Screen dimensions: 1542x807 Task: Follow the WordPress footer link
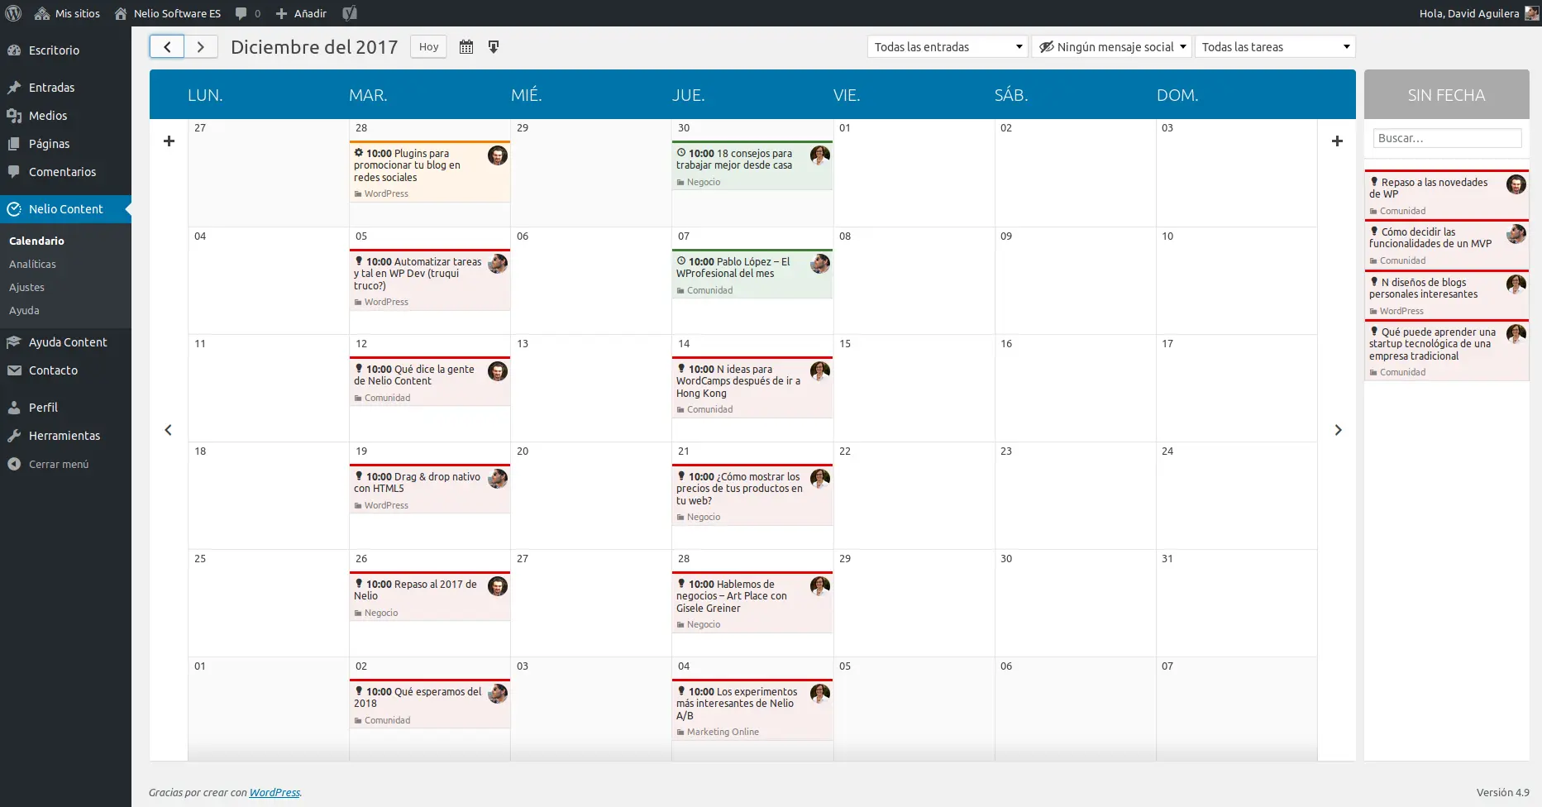coord(275,792)
